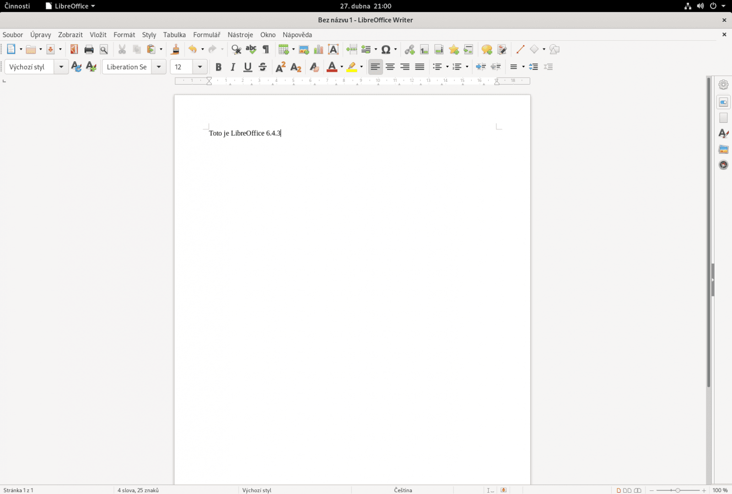
Task: Click the vertical scrollbar on the right
Action: (x=709, y=229)
